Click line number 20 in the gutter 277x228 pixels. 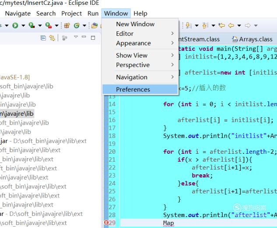pos(112,152)
